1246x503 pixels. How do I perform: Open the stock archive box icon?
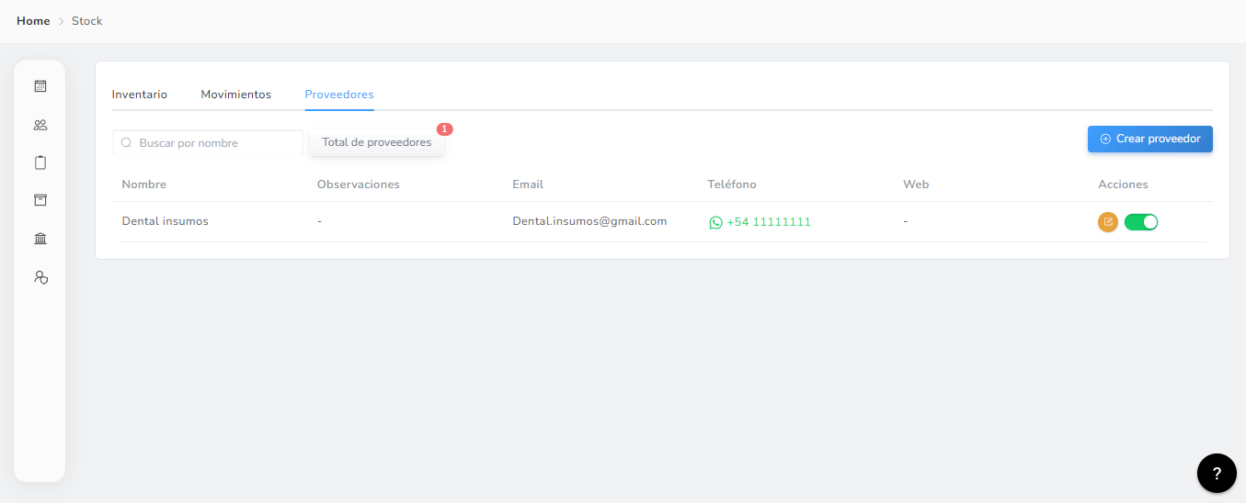tap(40, 200)
